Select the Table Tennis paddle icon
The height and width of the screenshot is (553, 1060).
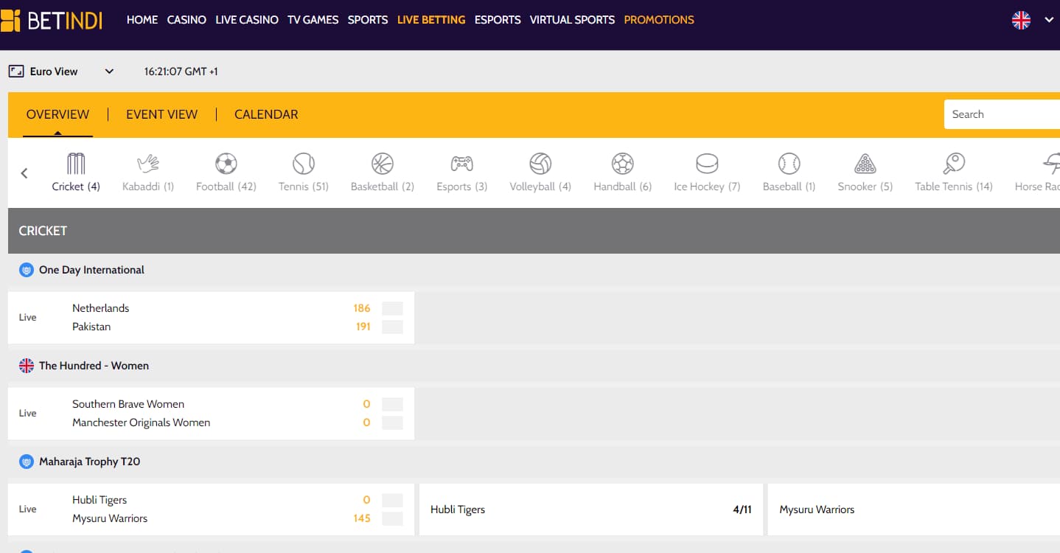click(x=954, y=163)
